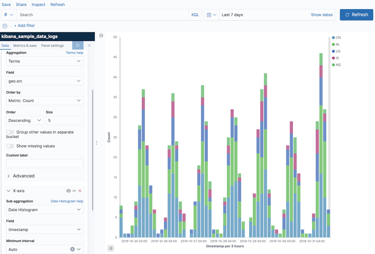
Task: Clear the Auto minimum interval value
Action: point(72,249)
